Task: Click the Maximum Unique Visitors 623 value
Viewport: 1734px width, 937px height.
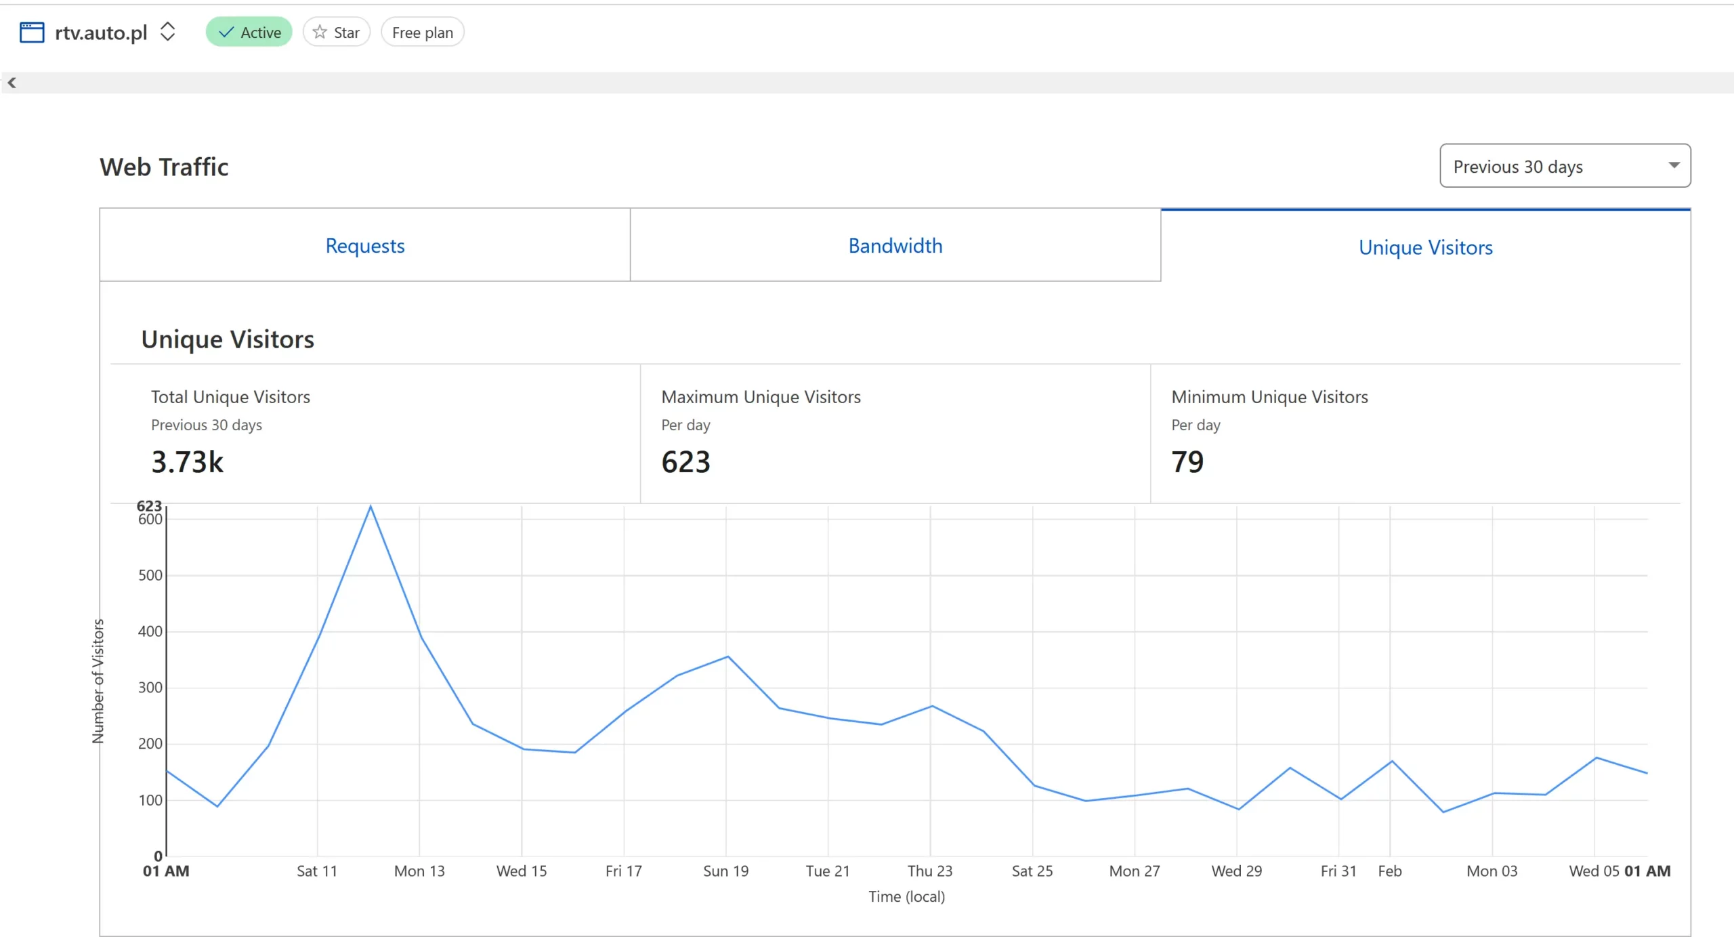Action: tap(685, 462)
